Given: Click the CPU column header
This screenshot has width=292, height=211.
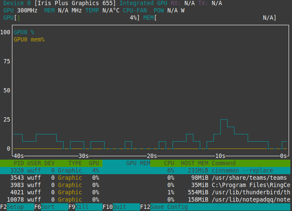Looking at the screenshot, I should (x=169, y=163).
